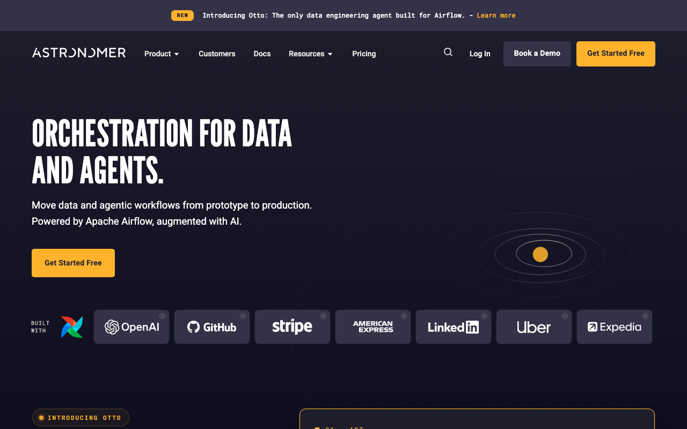Select the Expedia customer card
Screen dimensions: 687x429
(x=615, y=327)
